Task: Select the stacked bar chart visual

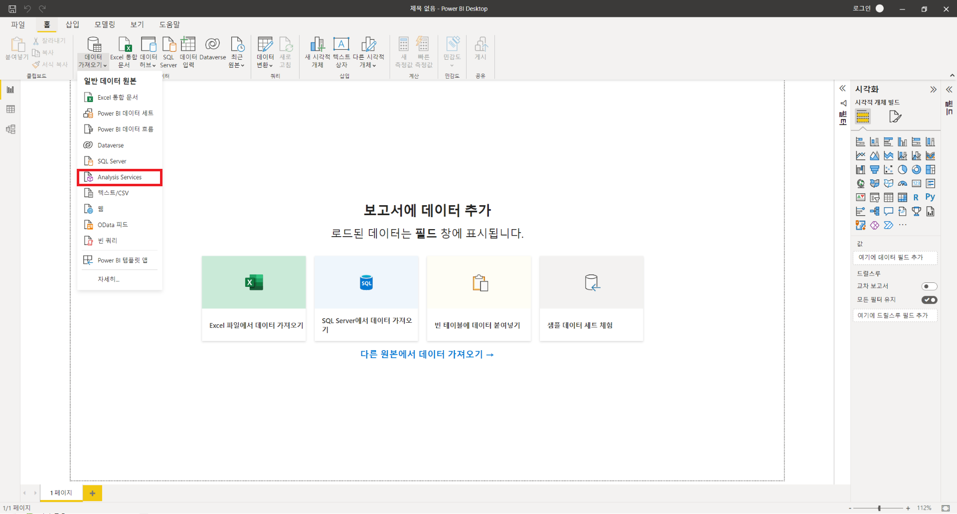Action: 860,142
